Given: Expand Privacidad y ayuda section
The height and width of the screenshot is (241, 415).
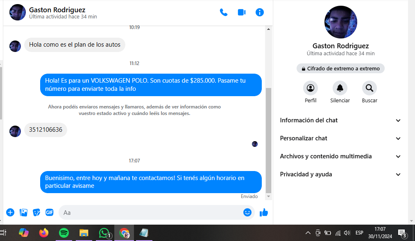Looking at the screenshot, I should tap(340, 174).
